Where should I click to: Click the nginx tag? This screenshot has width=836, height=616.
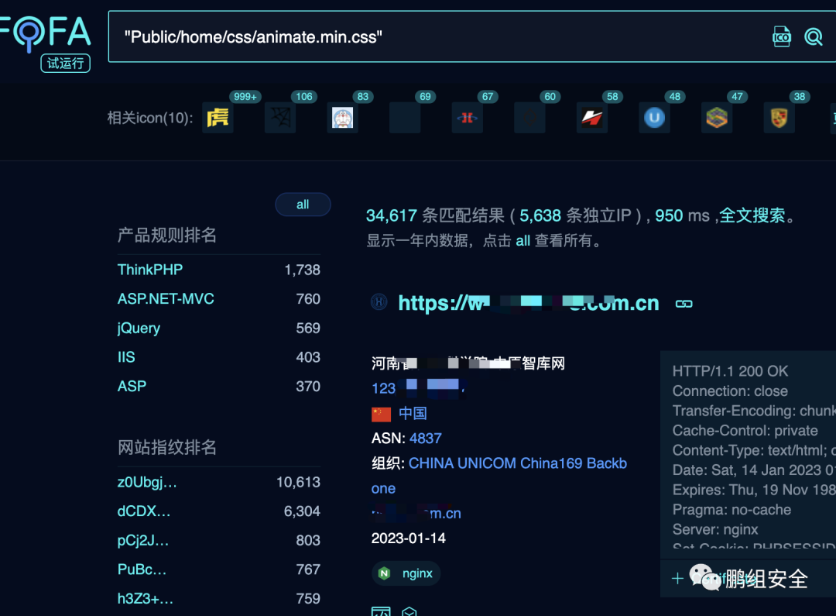[406, 573]
